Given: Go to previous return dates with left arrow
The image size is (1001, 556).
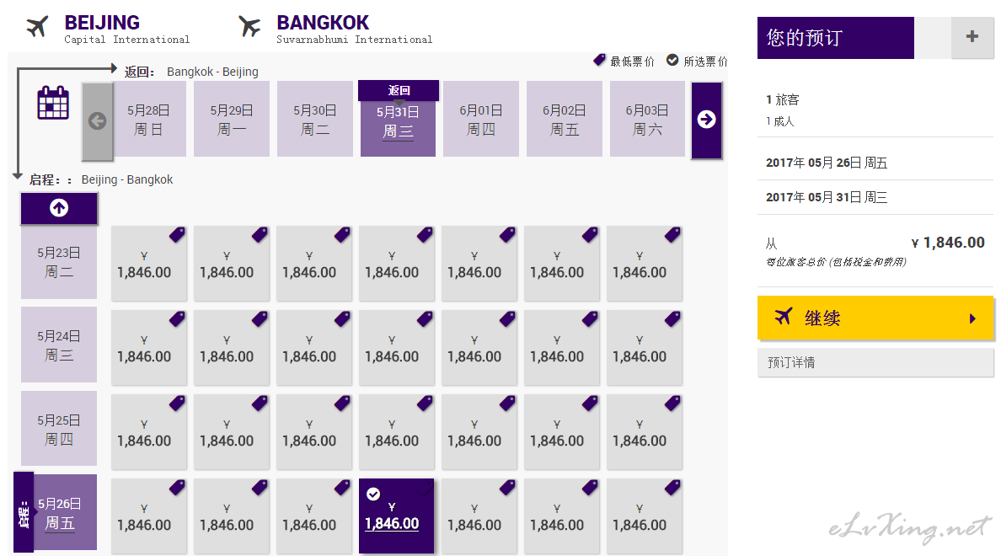Looking at the screenshot, I should (x=97, y=120).
